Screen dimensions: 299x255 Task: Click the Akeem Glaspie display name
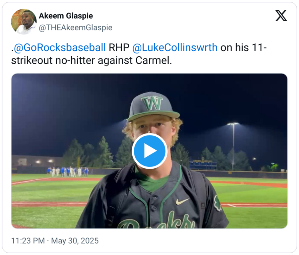coord(66,16)
